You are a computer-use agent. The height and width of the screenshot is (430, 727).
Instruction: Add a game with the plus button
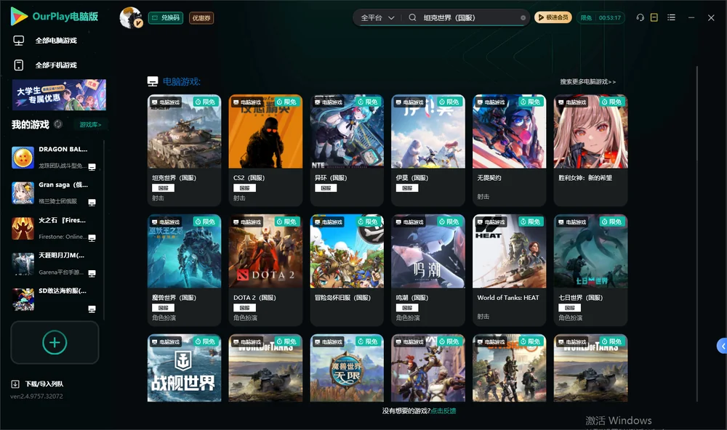tap(55, 342)
